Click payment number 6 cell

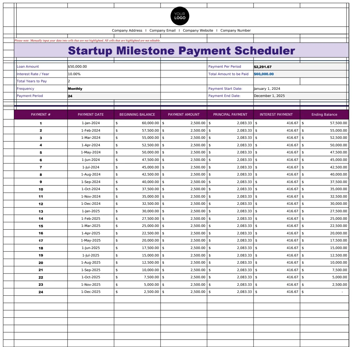point(41,160)
